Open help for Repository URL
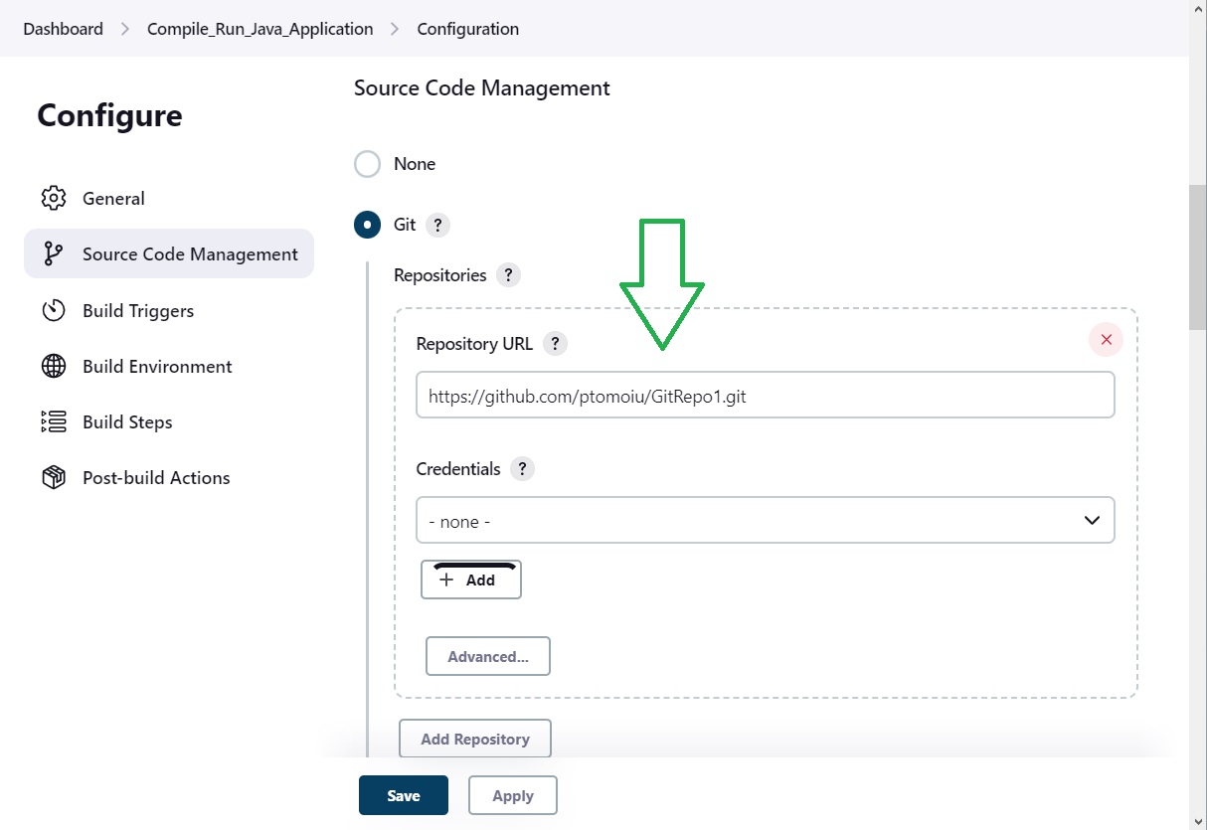The width and height of the screenshot is (1207, 830). 556,344
